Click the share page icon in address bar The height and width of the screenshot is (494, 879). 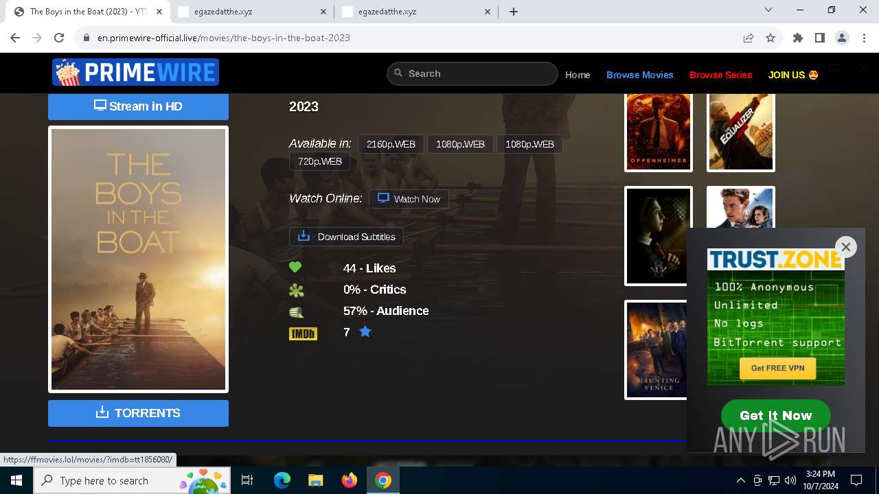point(749,38)
